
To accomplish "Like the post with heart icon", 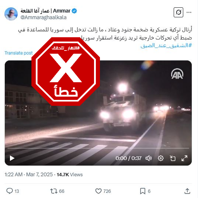I will (x=98, y=191).
